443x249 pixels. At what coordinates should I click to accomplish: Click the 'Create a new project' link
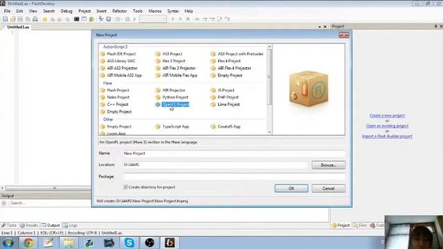pos(387,116)
